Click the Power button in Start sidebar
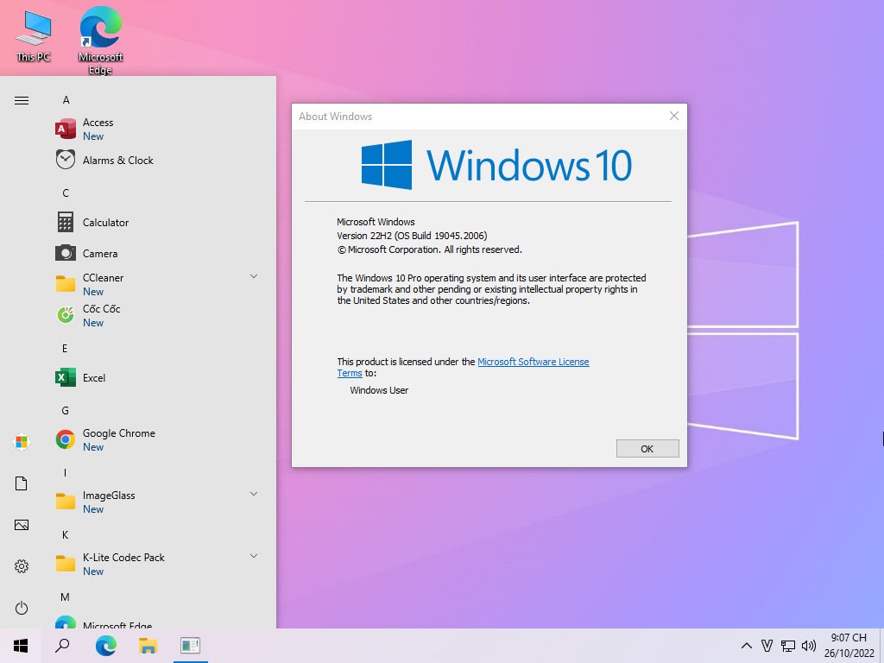 coord(22,608)
